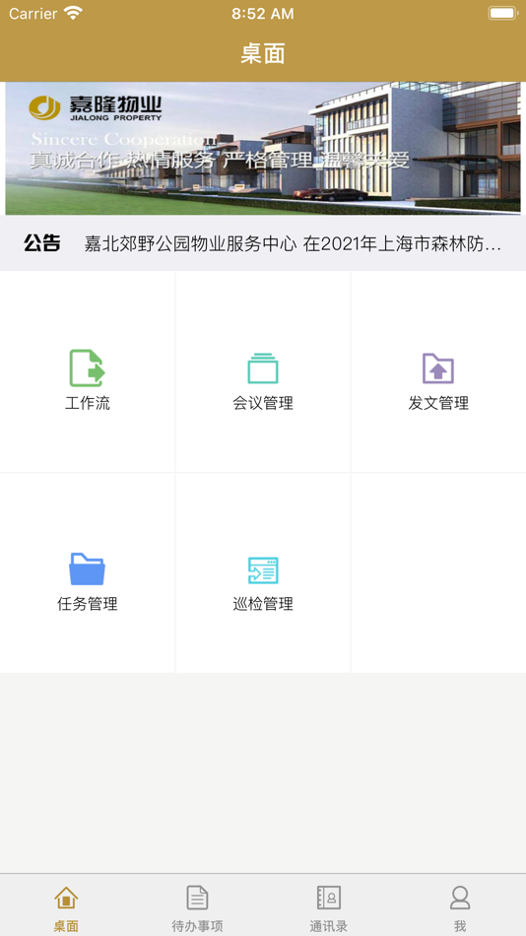Viewport: 526px width, 936px height.
Task: Click the Carrier status text
Action: tap(33, 13)
